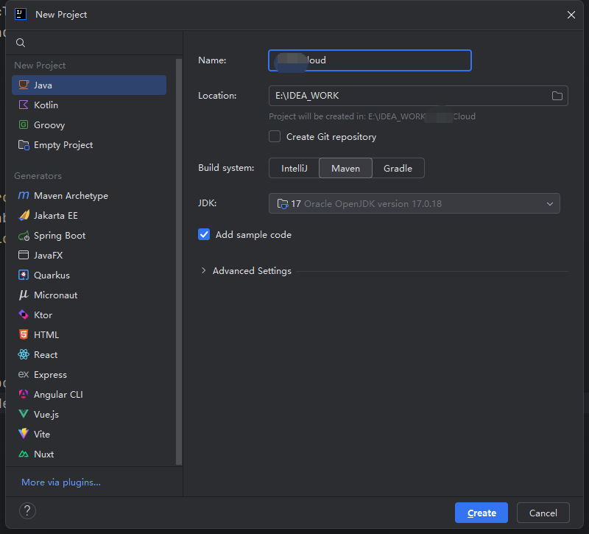Screen dimensions: 589x534
Task: Click the 'JDK:' label
Action: pos(208,203)
